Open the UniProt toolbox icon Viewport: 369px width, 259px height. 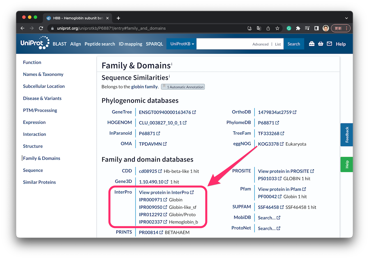click(x=311, y=44)
